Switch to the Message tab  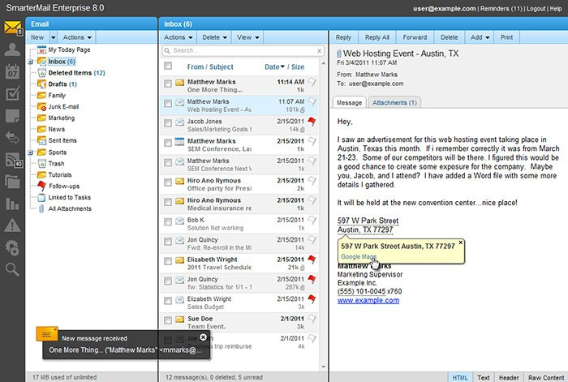point(349,103)
